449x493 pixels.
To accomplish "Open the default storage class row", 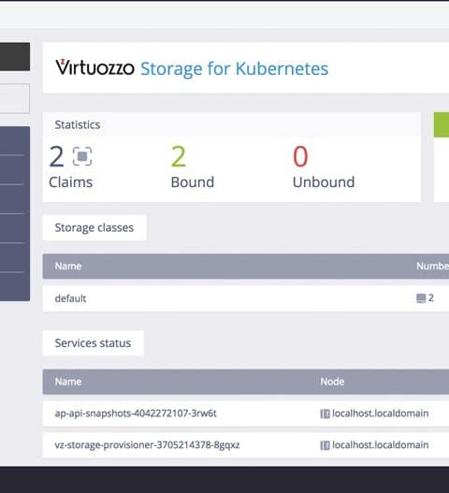I will point(246,298).
